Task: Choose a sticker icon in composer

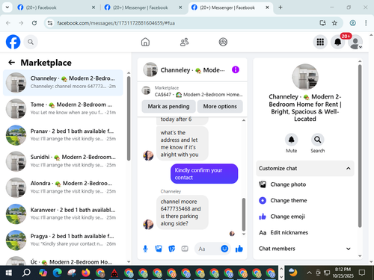Action: coord(172,249)
